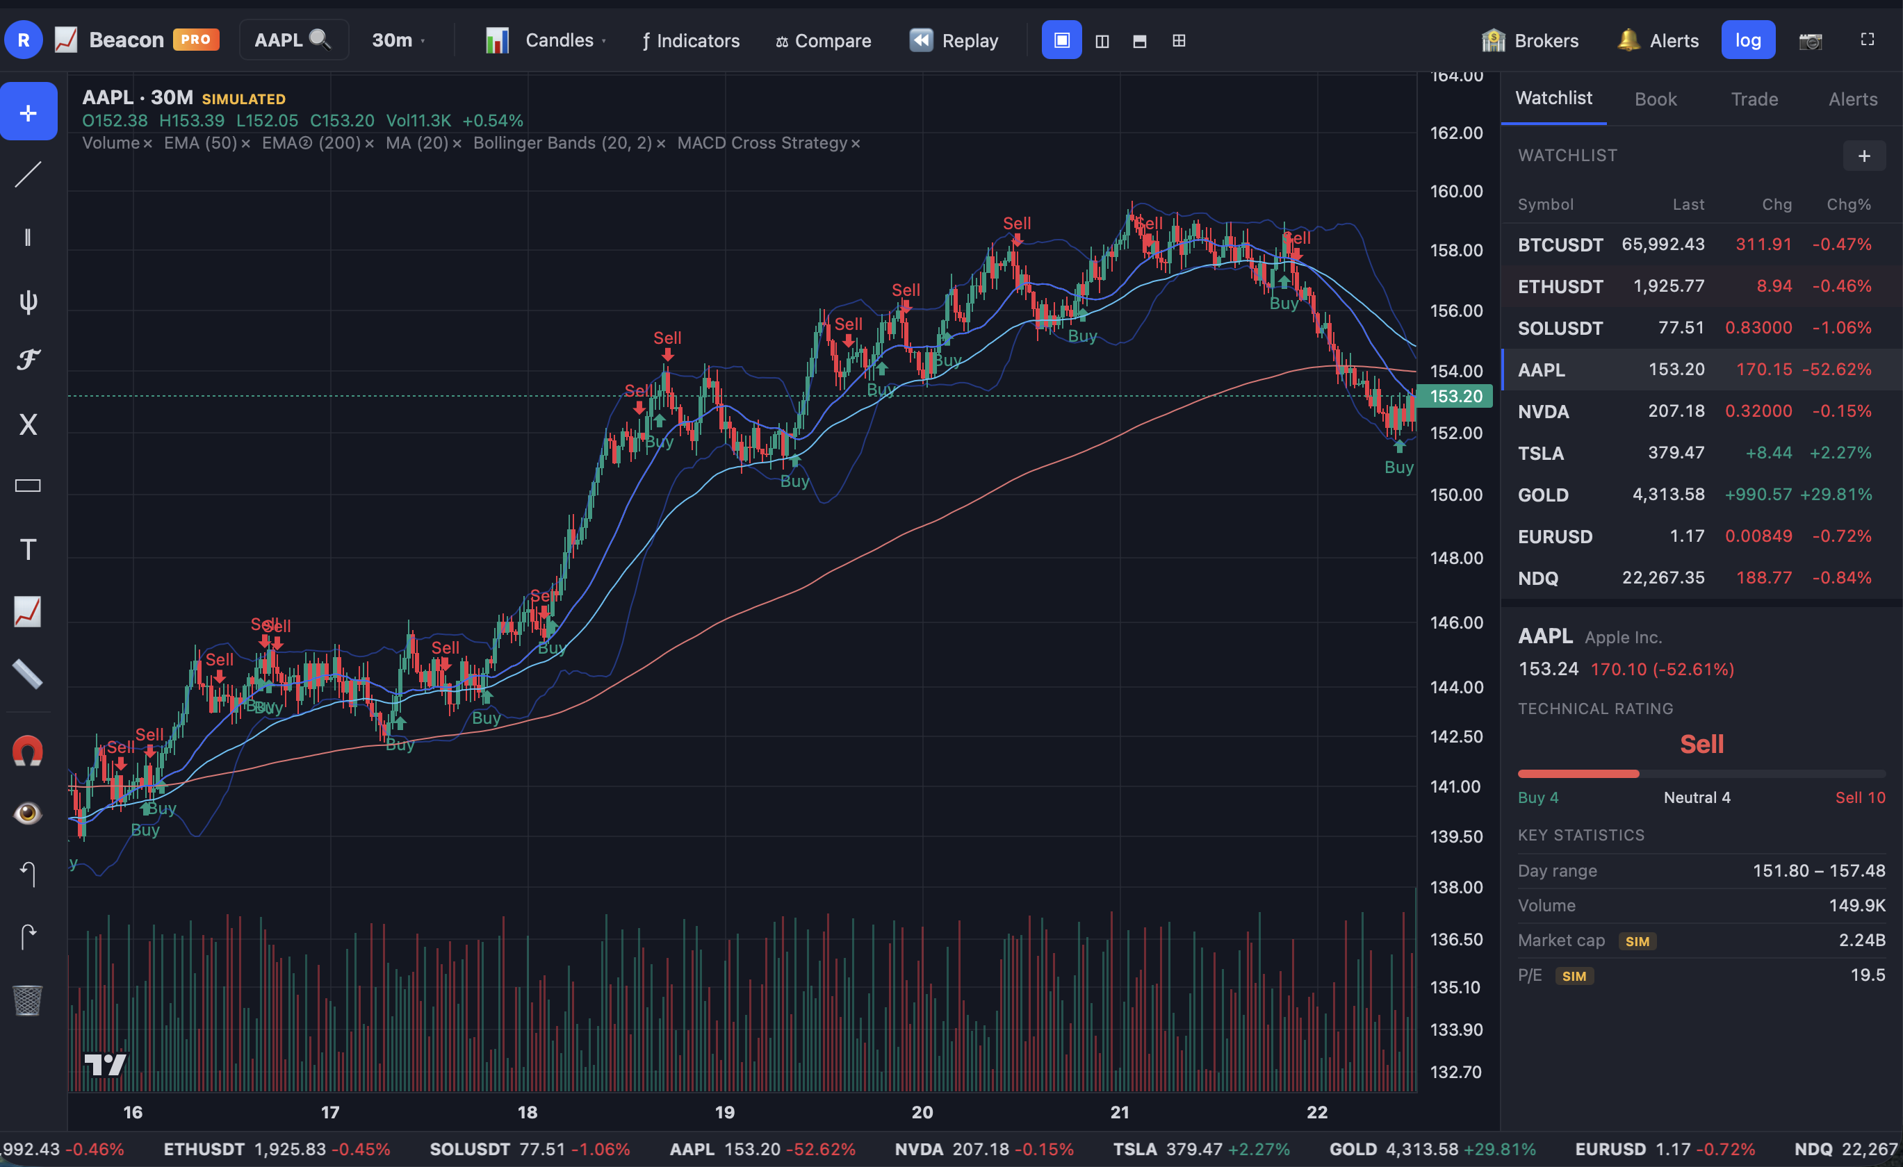Viewport: 1903px width, 1167px height.
Task: Click the undo arrow
Action: pos(28,875)
